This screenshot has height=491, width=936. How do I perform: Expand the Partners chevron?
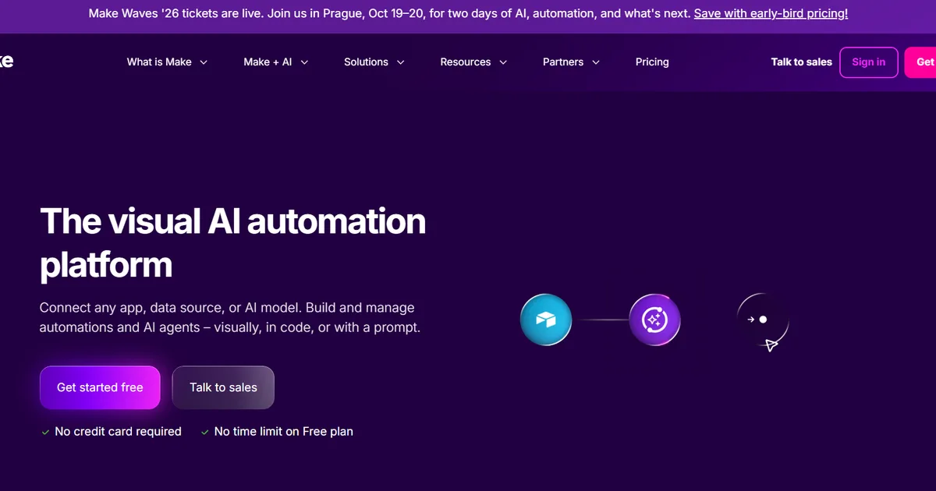(x=595, y=62)
